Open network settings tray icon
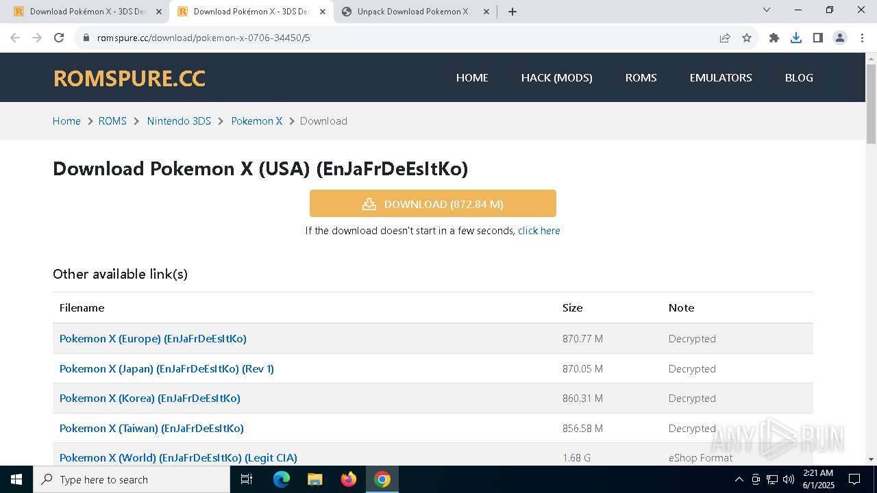Viewport: 877px width, 493px height. (771, 479)
